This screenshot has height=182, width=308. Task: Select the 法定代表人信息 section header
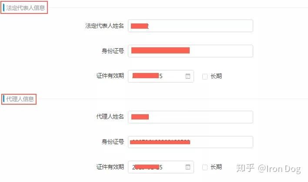(25, 7)
